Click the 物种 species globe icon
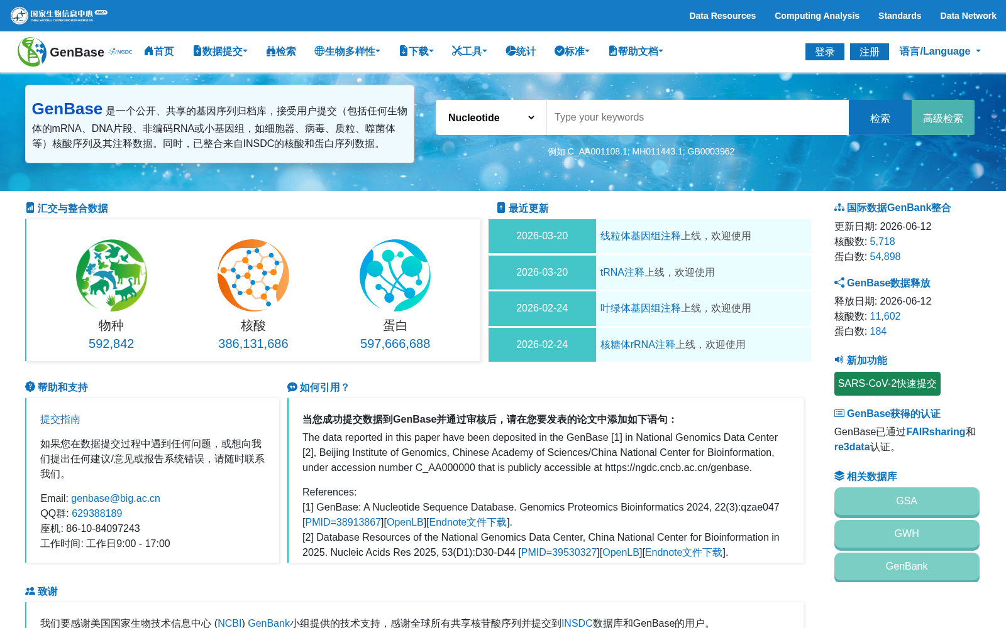The image size is (1006, 628). pos(111,275)
